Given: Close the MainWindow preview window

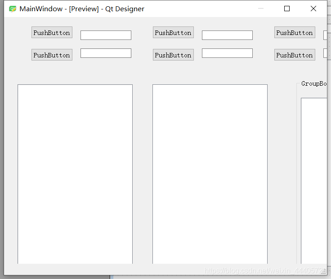Looking at the screenshot, I should [313, 9].
